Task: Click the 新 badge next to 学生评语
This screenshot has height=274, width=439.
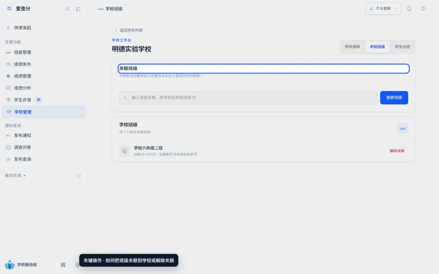Action: tap(39, 100)
